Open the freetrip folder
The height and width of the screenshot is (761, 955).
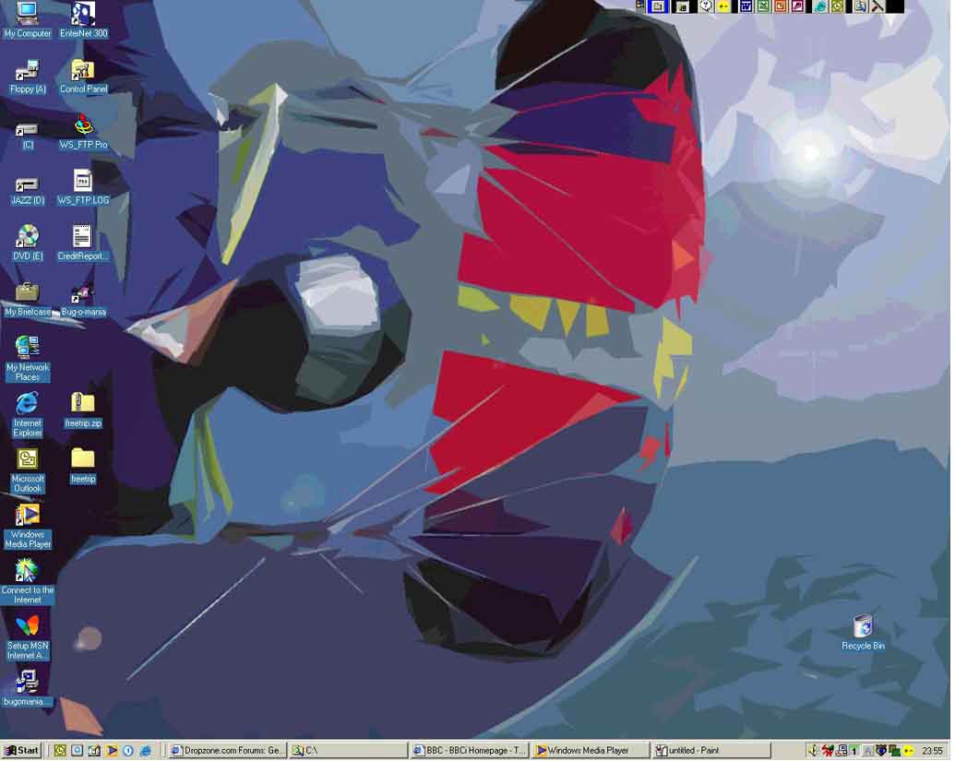(83, 459)
